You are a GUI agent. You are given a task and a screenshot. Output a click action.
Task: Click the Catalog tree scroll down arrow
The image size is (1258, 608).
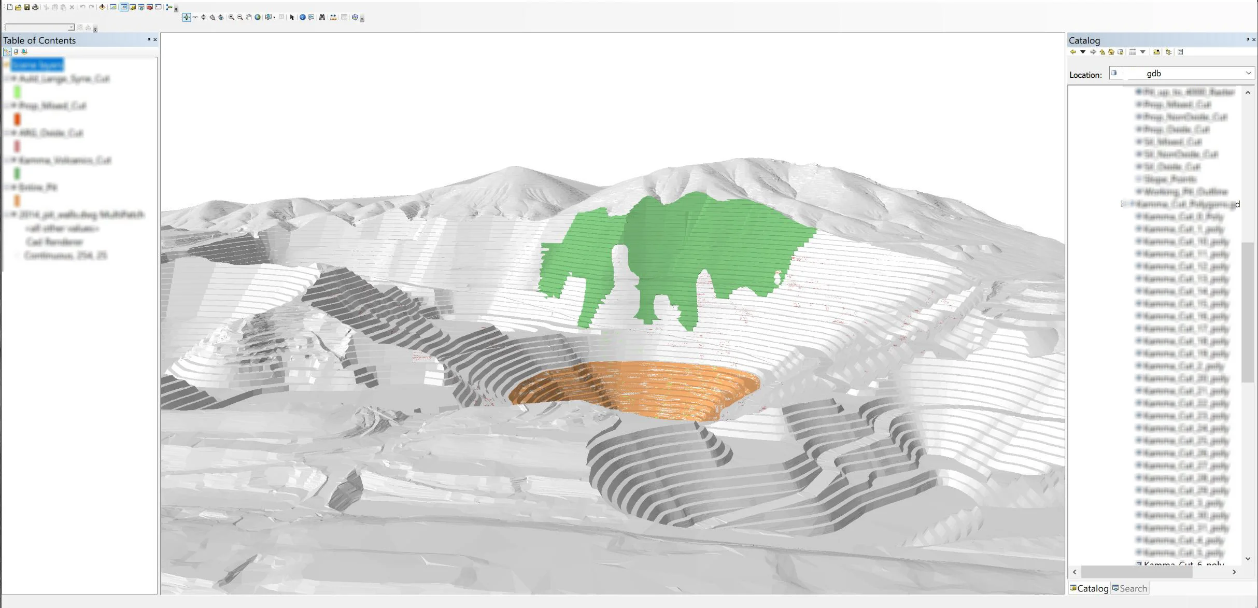(x=1248, y=559)
